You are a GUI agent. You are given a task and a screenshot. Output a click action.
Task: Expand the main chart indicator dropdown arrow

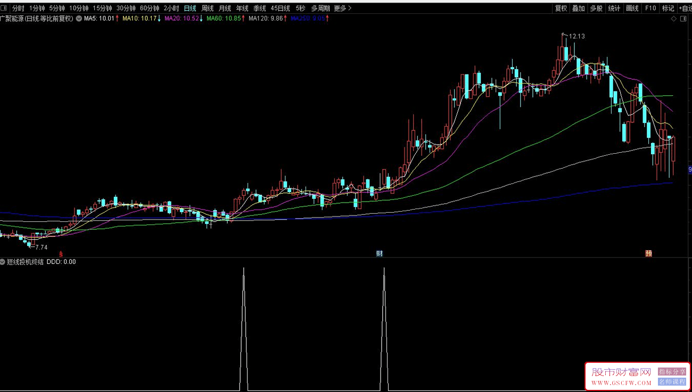pyautogui.click(x=79, y=19)
